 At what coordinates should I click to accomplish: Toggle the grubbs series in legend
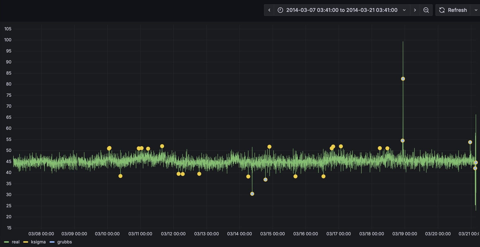pyautogui.click(x=64, y=242)
